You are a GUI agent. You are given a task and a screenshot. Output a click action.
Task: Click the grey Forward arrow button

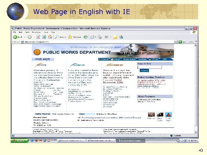click(29, 37)
